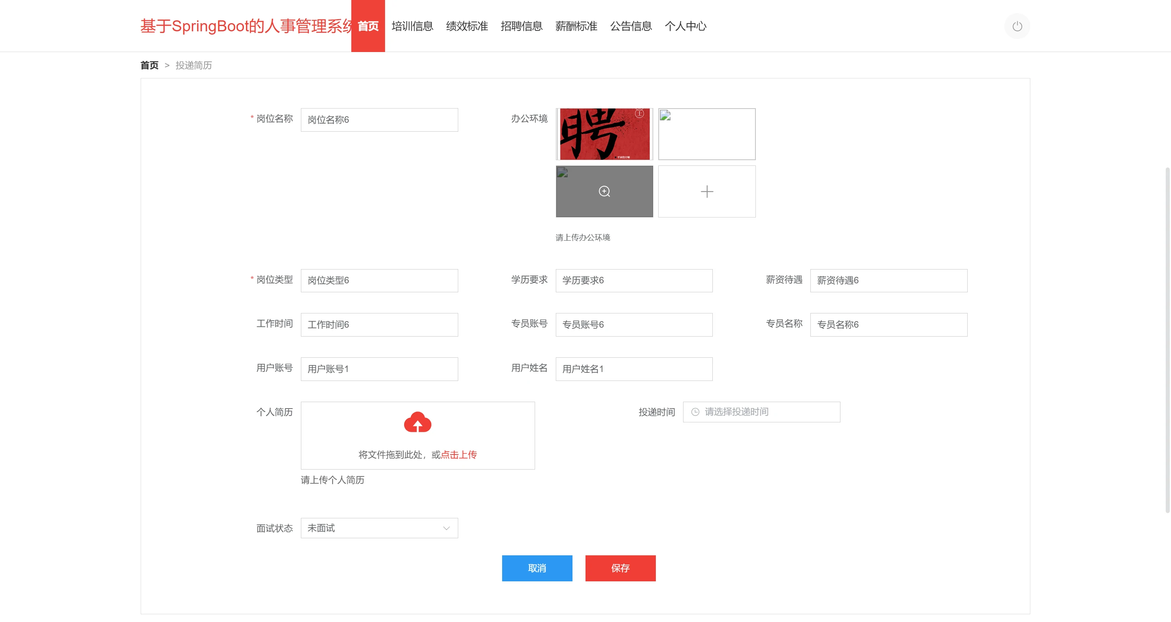The height and width of the screenshot is (622, 1171).
Task: Click the broken image icon in second thumbnail
Action: 665,116
